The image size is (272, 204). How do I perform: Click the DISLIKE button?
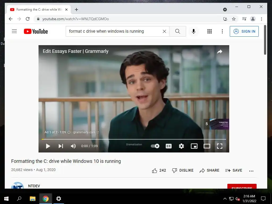click(183, 171)
